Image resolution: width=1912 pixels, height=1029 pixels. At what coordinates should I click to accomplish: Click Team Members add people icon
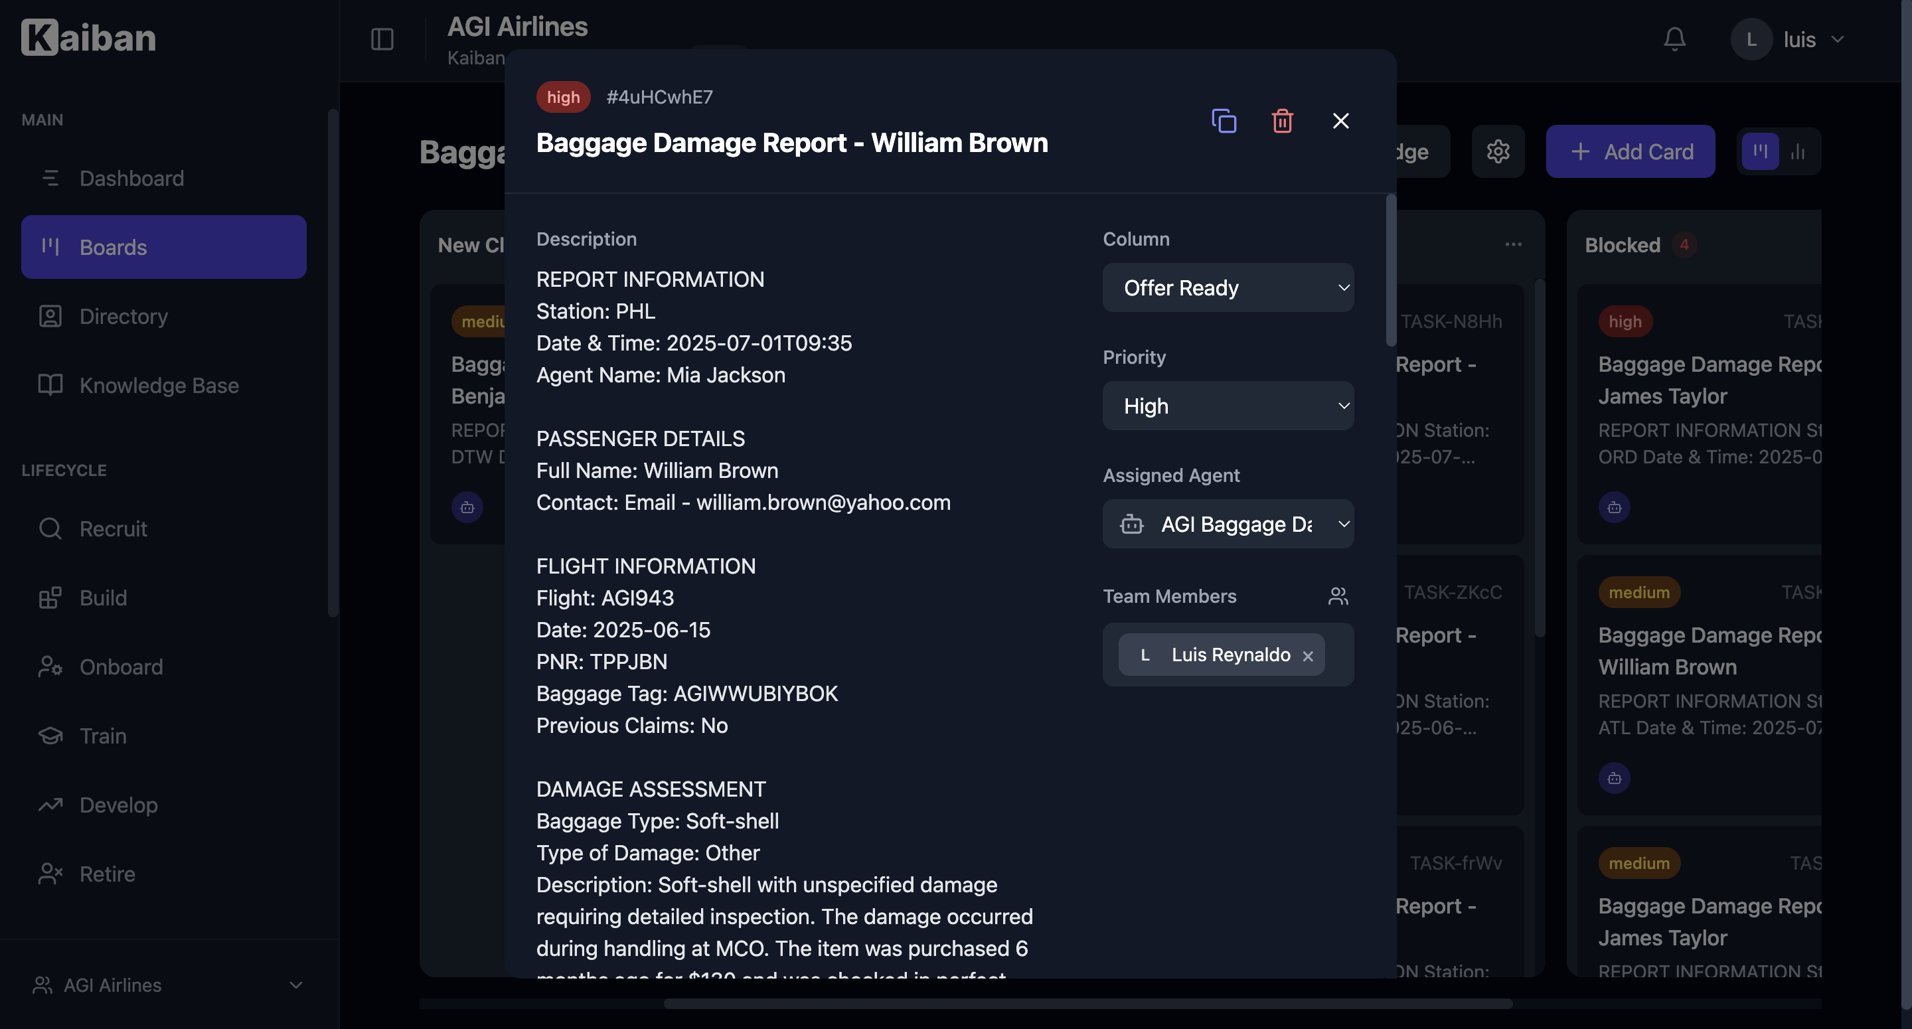(x=1338, y=596)
